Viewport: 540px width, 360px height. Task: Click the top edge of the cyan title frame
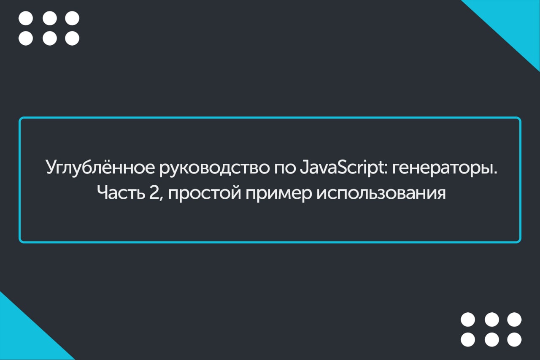tap(270, 118)
